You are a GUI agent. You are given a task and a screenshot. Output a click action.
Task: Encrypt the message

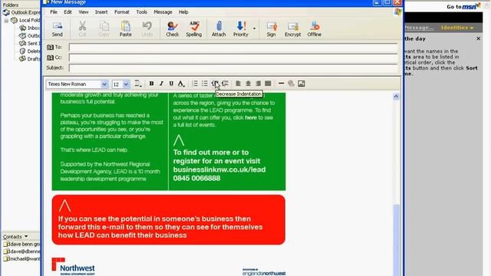(x=292, y=29)
